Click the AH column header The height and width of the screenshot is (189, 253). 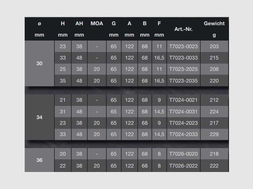coord(79,23)
